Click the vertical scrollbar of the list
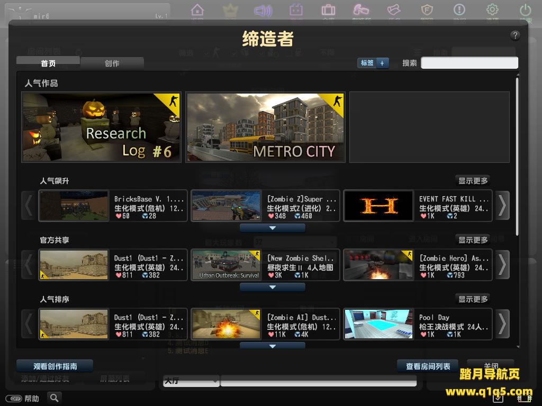Image resolution: width=542 pixels, height=406 pixels. pyautogui.click(x=517, y=156)
